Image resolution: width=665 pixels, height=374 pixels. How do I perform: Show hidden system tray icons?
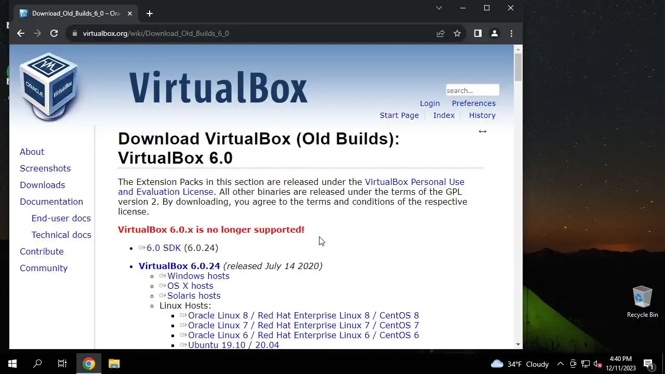(560, 364)
